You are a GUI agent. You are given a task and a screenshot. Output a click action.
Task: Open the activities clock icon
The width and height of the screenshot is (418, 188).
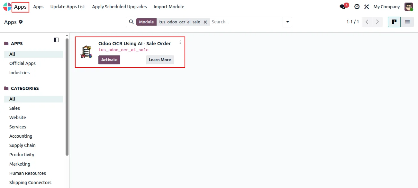(x=357, y=7)
